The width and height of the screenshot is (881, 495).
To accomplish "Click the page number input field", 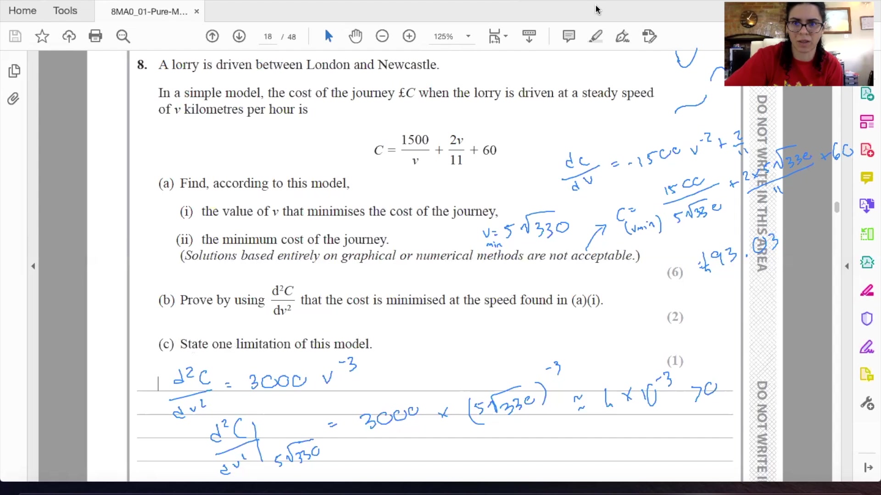I will click(x=268, y=37).
